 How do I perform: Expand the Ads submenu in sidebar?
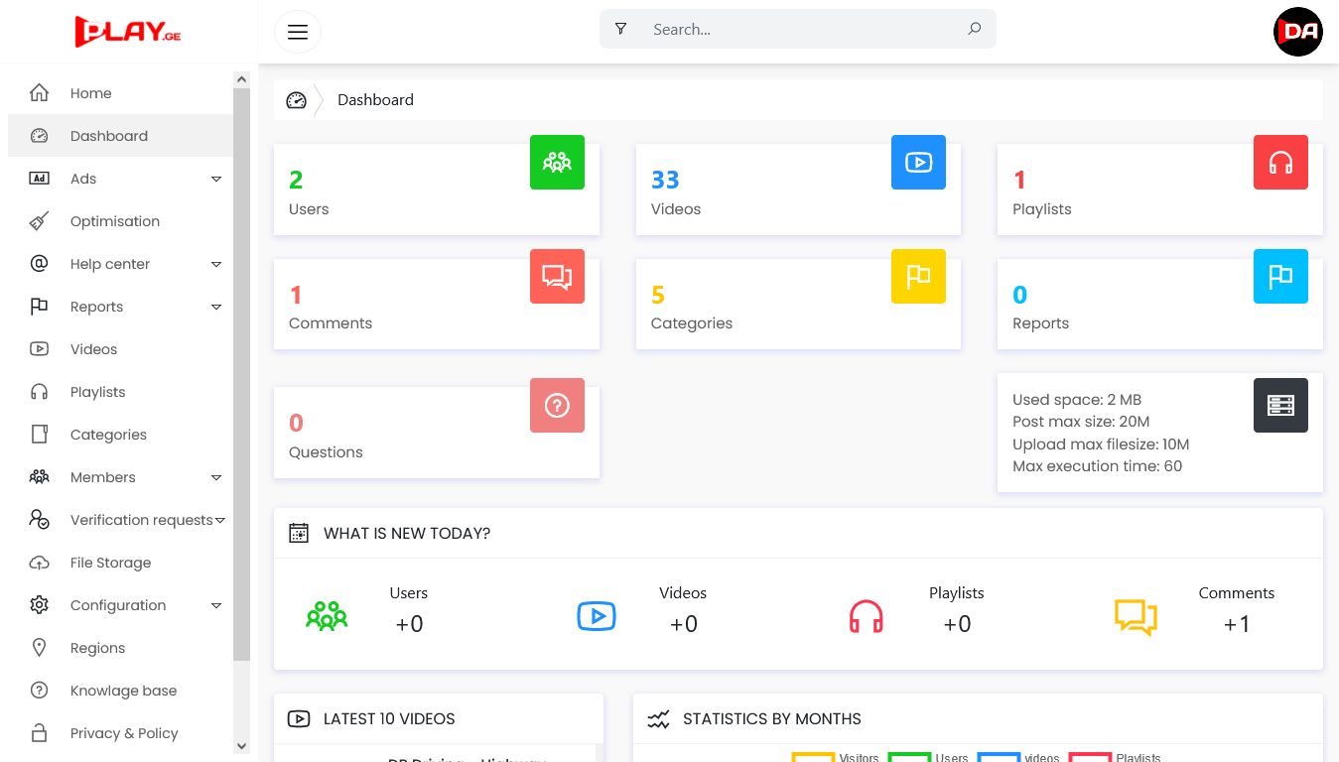[216, 179]
